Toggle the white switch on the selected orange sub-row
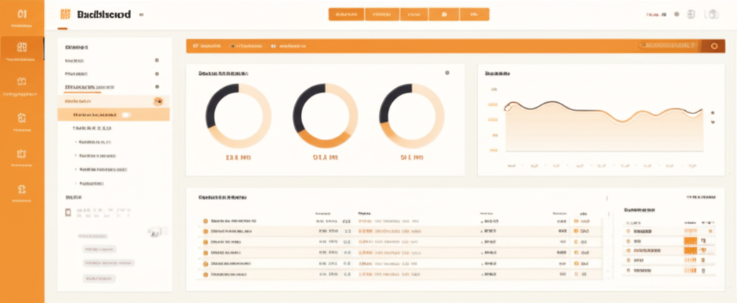The width and height of the screenshot is (737, 303). pyautogui.click(x=125, y=114)
